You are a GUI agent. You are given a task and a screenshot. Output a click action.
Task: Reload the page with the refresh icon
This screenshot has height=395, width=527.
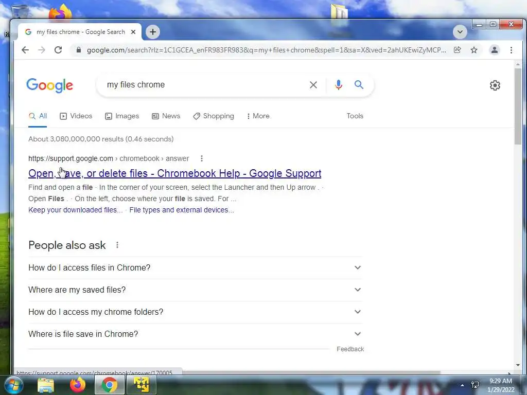pyautogui.click(x=58, y=50)
